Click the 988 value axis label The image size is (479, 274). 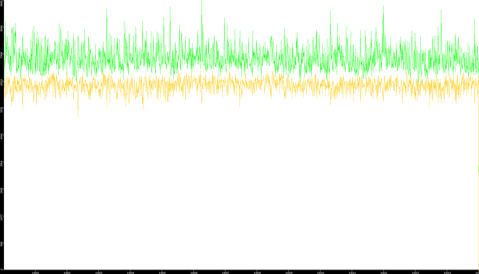[x=2, y=244]
